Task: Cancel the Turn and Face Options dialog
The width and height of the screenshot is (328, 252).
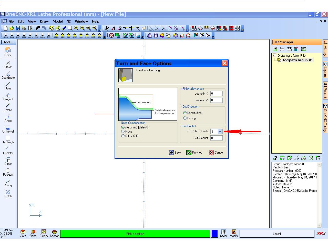Action: [x=216, y=153]
